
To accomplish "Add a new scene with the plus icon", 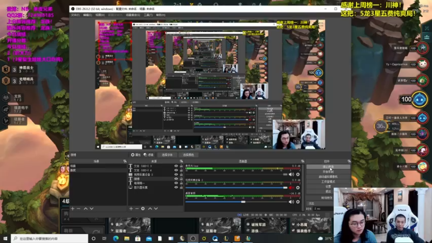I will (73, 208).
